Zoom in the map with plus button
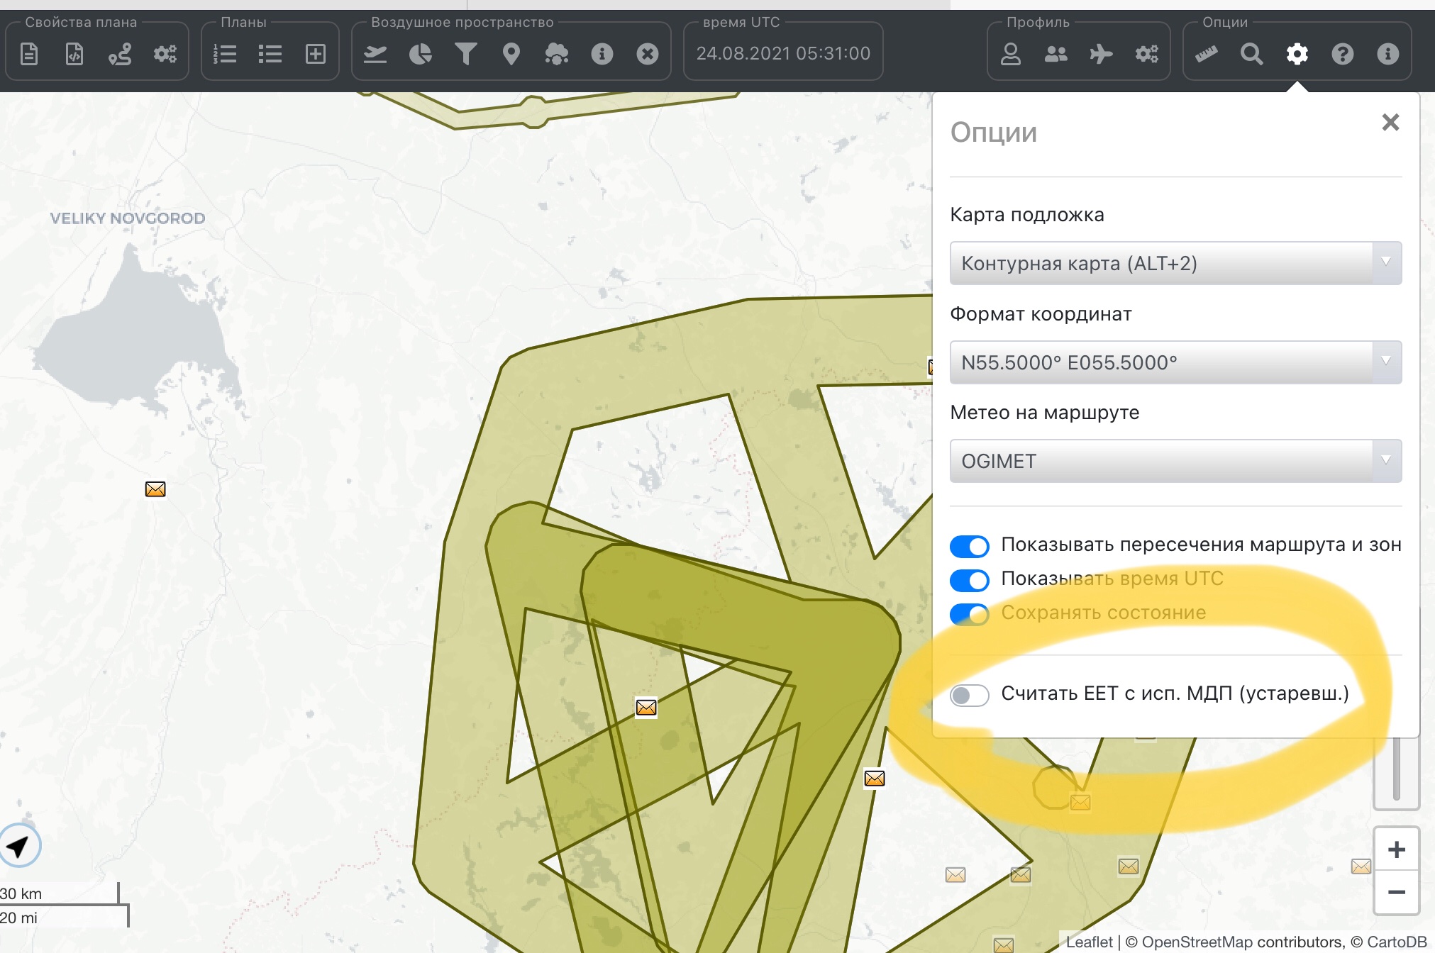Viewport: 1435px width, 953px height. click(1396, 849)
